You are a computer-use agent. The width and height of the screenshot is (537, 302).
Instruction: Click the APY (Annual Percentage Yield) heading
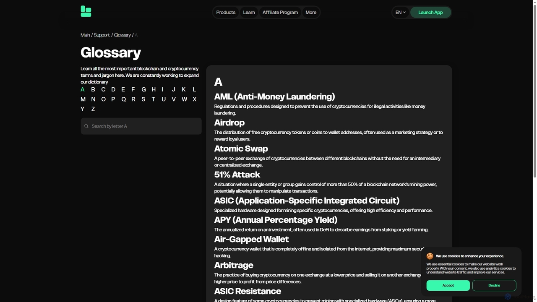coord(276,220)
